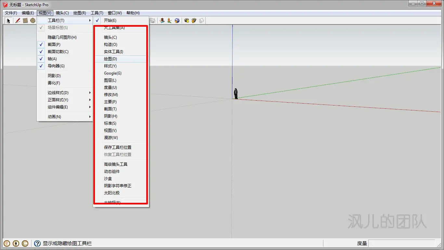Open the 编辑(E) menu
Viewport: 444px width, 250px height.
point(28,13)
